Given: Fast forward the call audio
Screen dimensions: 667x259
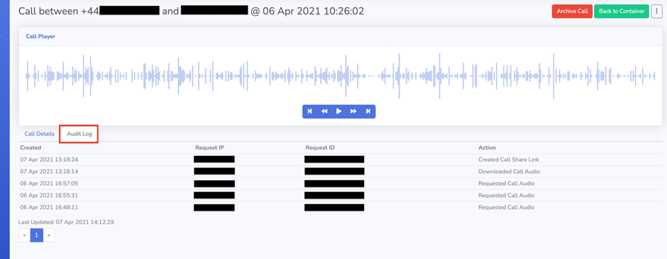Looking at the screenshot, I should [x=353, y=111].
